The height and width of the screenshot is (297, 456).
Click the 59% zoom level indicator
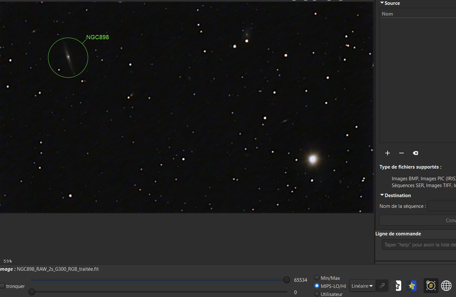pos(7,261)
